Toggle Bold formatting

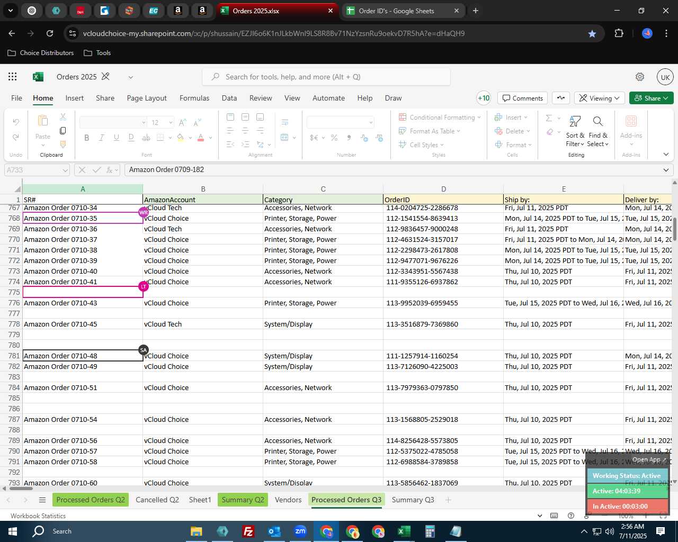coord(87,138)
